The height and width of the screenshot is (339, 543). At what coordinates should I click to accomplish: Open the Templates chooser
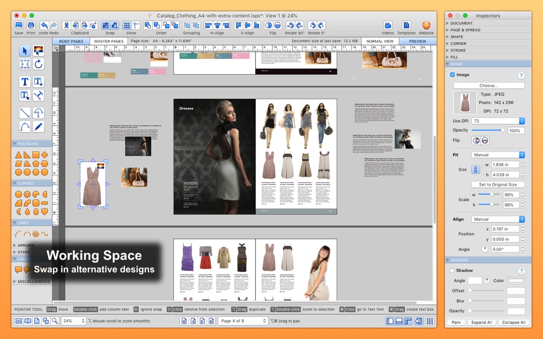click(x=406, y=25)
